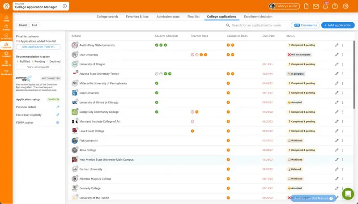The height and width of the screenshot is (204, 358).
Task: Open Fabery Lauren user menu
Action: coord(284,6)
